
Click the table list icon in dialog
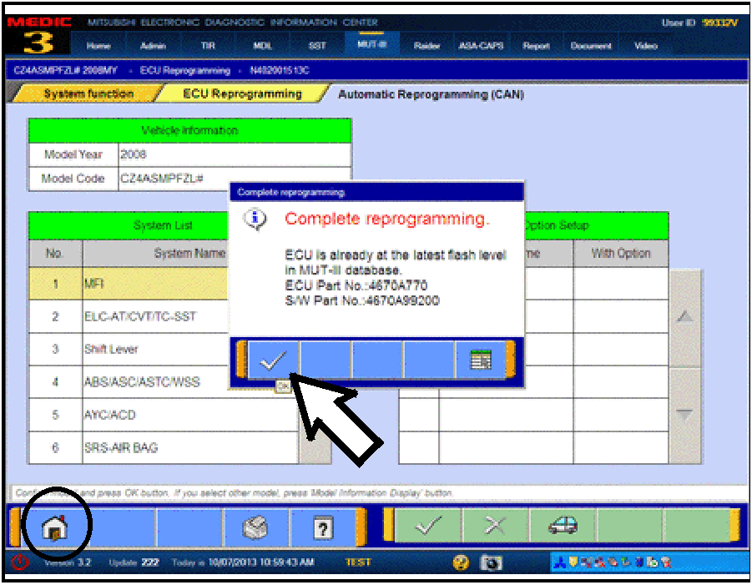click(x=481, y=360)
